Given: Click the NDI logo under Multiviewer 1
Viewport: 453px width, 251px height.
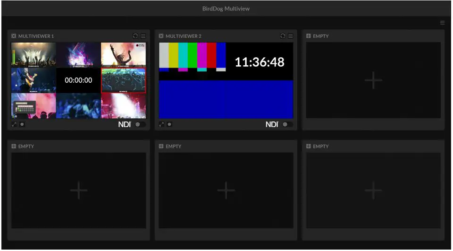Looking at the screenshot, I should [x=125, y=124].
